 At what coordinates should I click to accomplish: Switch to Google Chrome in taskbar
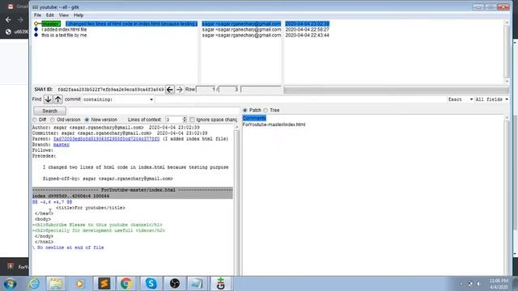126,284
